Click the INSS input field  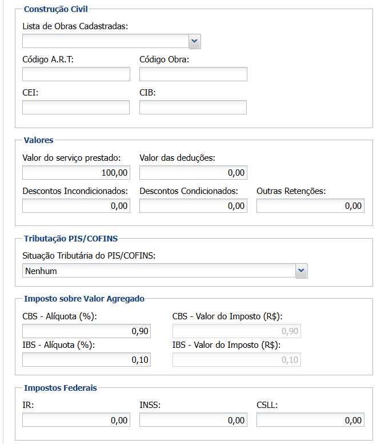click(193, 420)
